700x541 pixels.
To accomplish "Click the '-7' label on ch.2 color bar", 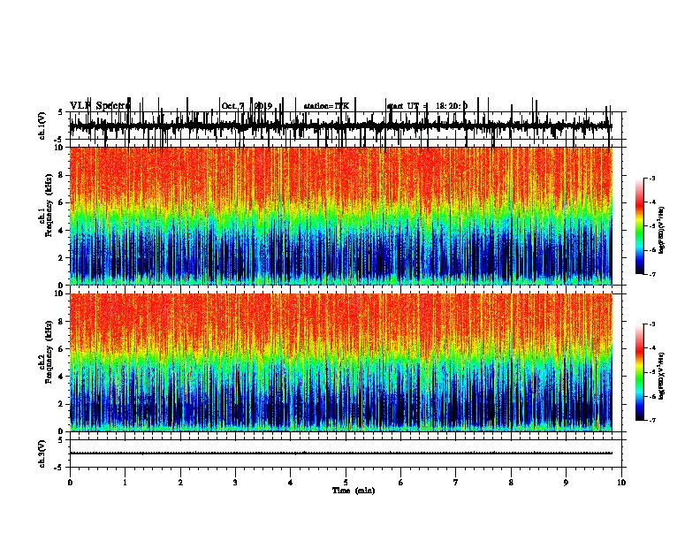I will coord(652,421).
